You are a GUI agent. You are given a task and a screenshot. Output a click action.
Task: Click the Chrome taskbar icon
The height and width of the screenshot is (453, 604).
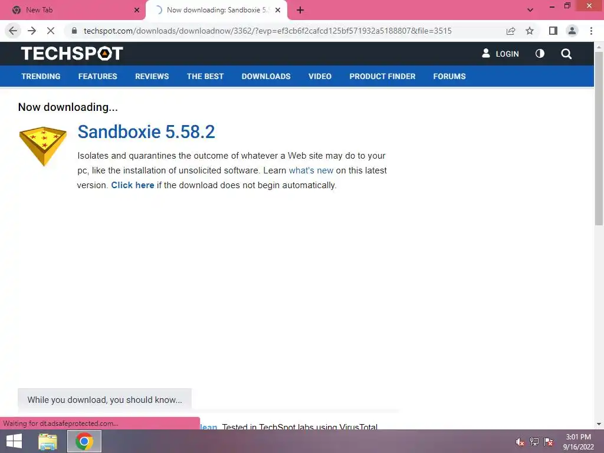pyautogui.click(x=84, y=441)
